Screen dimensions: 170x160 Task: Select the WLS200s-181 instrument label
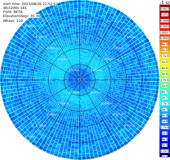pos(15,8)
